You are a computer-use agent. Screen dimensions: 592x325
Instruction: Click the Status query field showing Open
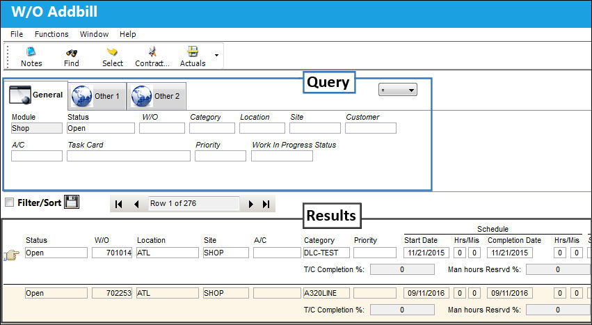coord(100,128)
